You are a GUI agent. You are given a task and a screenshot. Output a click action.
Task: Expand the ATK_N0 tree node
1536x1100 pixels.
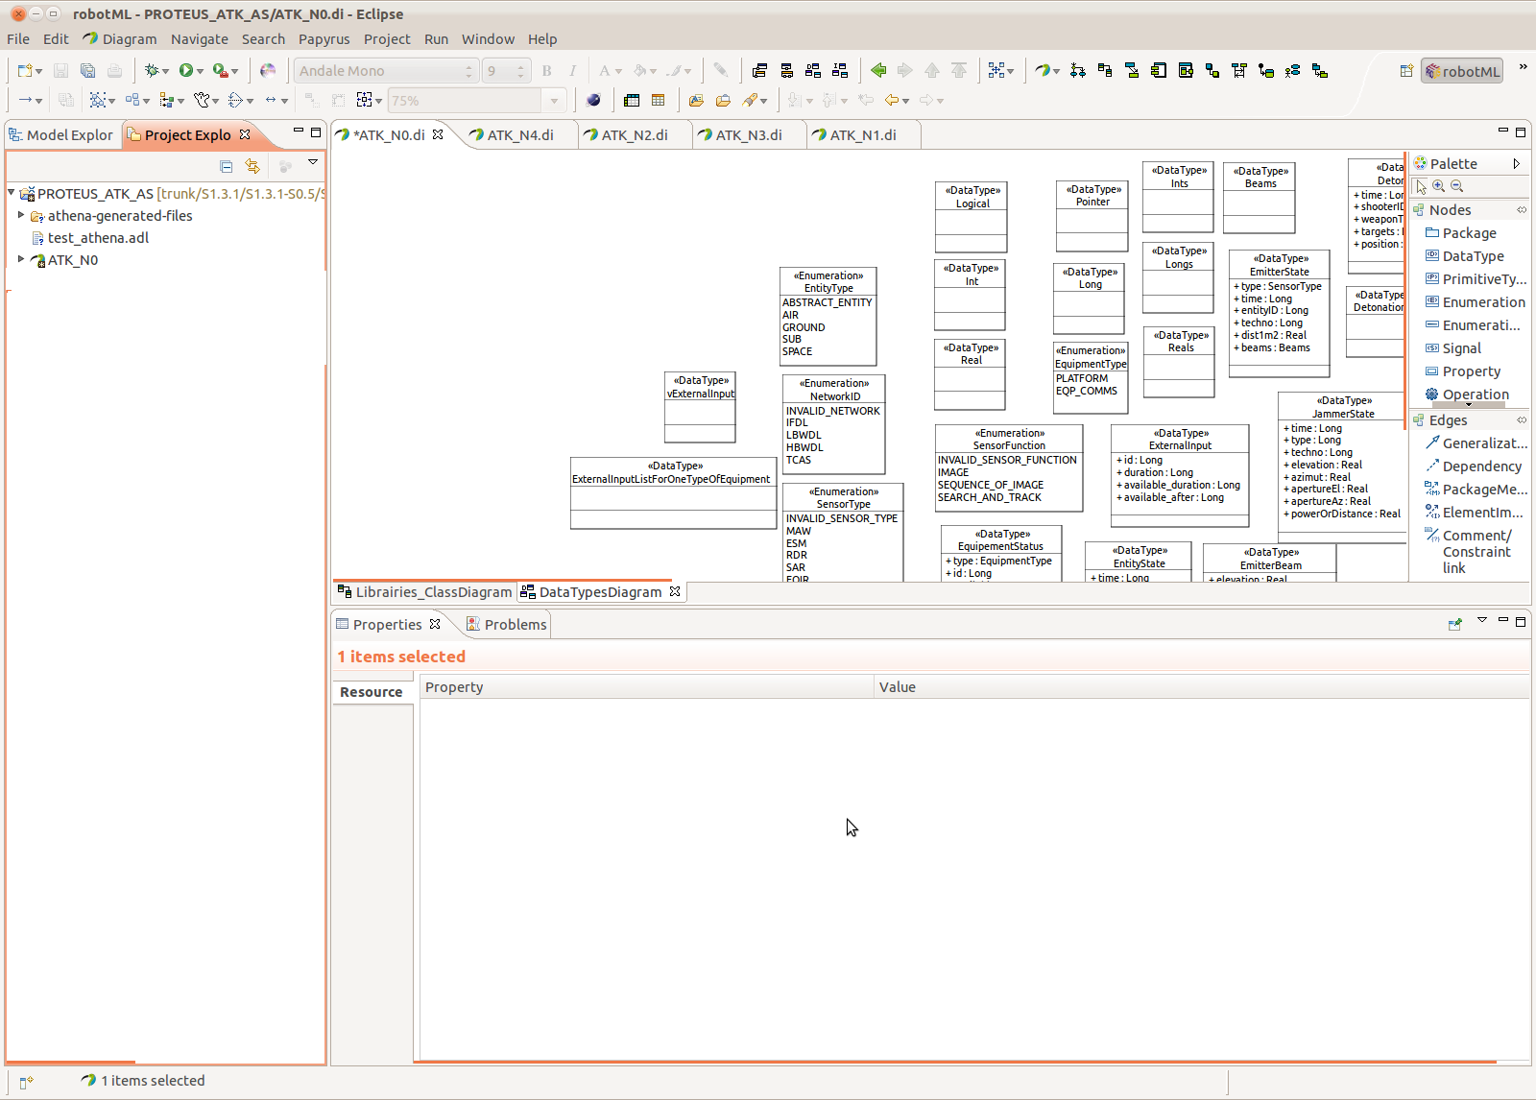21,259
